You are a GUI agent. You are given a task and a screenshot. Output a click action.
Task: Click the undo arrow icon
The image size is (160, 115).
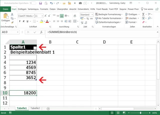[51, 3]
